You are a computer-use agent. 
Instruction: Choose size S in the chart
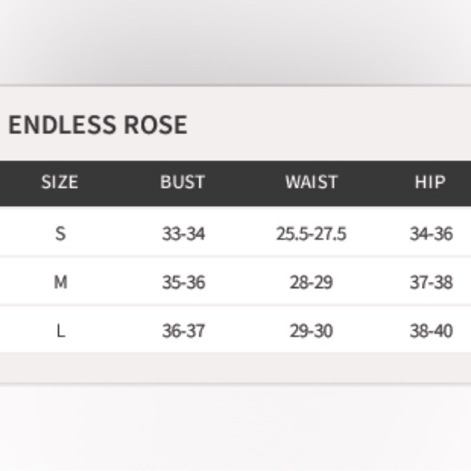60,233
